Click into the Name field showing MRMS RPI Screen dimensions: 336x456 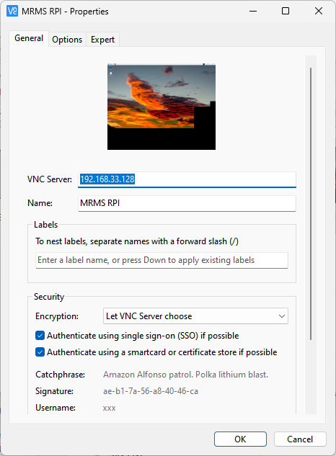(187, 203)
